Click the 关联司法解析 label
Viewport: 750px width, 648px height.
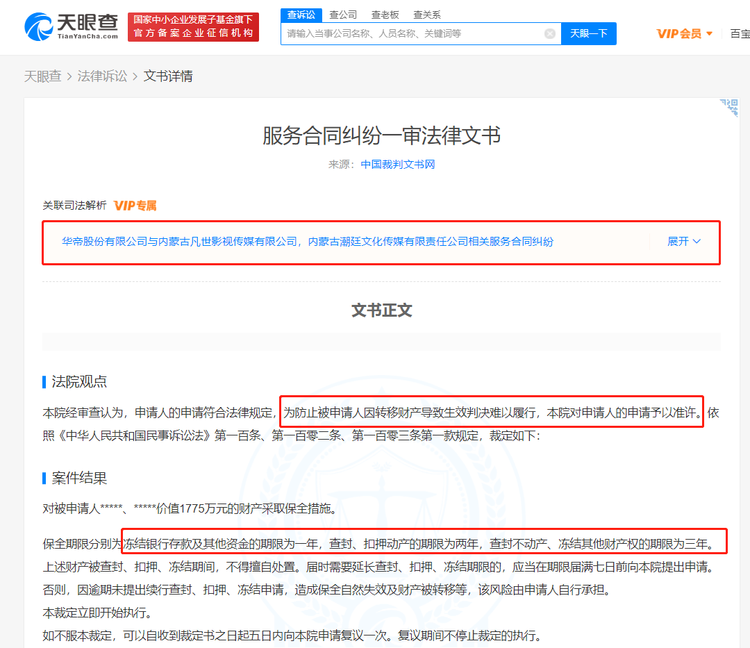pos(74,206)
